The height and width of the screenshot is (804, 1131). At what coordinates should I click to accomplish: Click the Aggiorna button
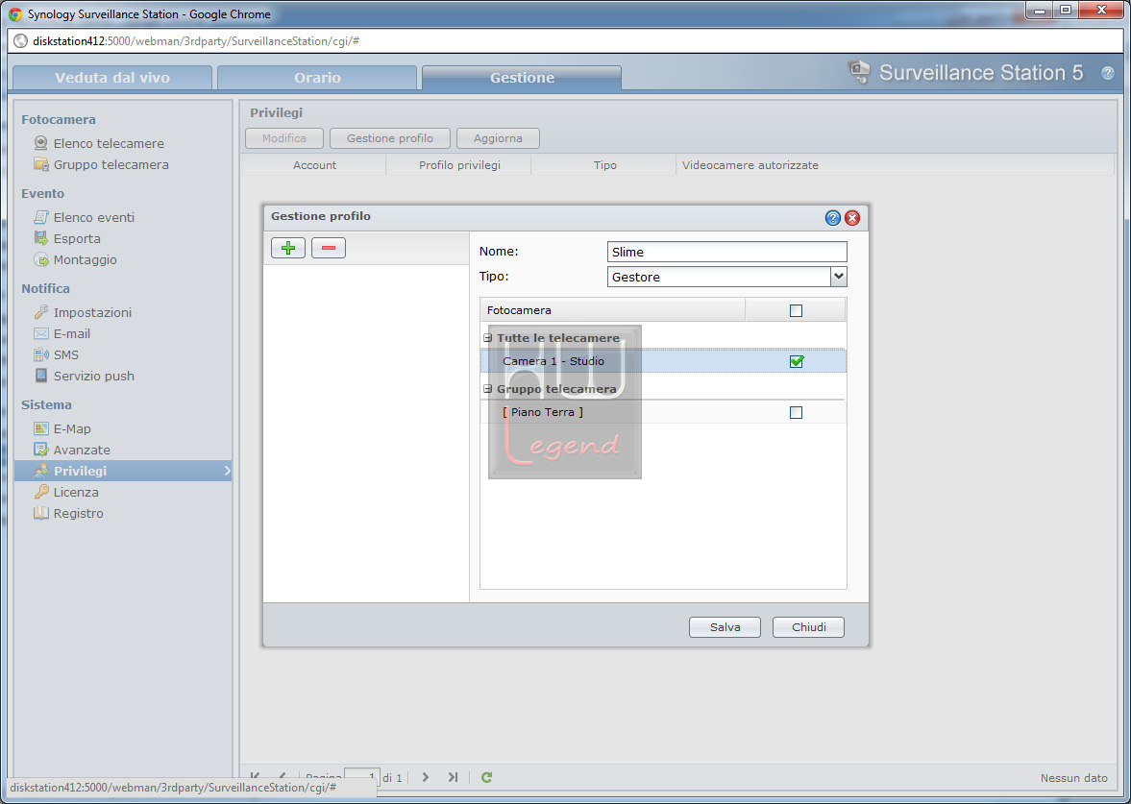498,138
